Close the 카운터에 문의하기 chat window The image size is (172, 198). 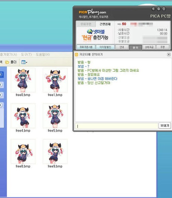(x=169, y=54)
